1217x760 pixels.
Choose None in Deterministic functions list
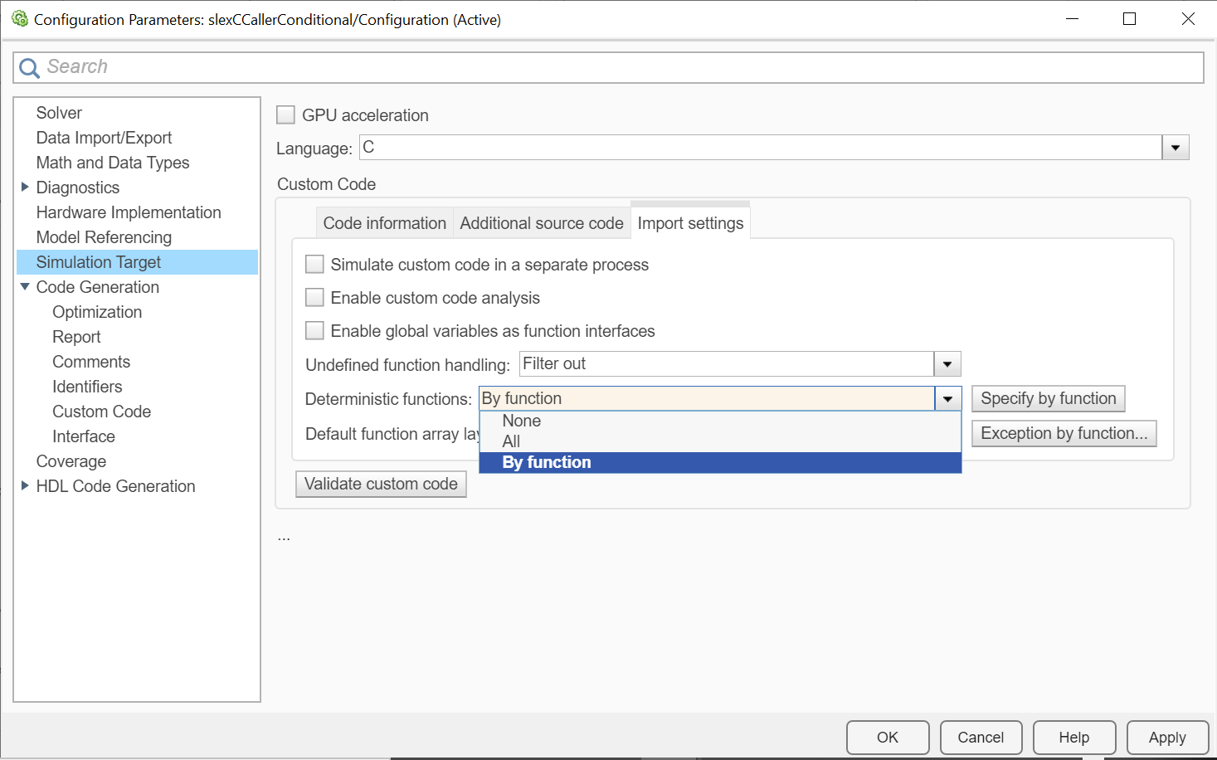[x=522, y=421]
